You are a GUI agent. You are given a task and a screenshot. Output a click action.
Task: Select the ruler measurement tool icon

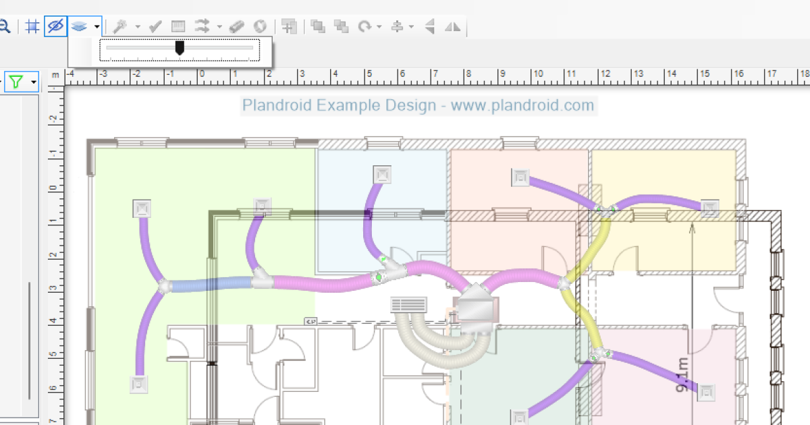click(178, 26)
